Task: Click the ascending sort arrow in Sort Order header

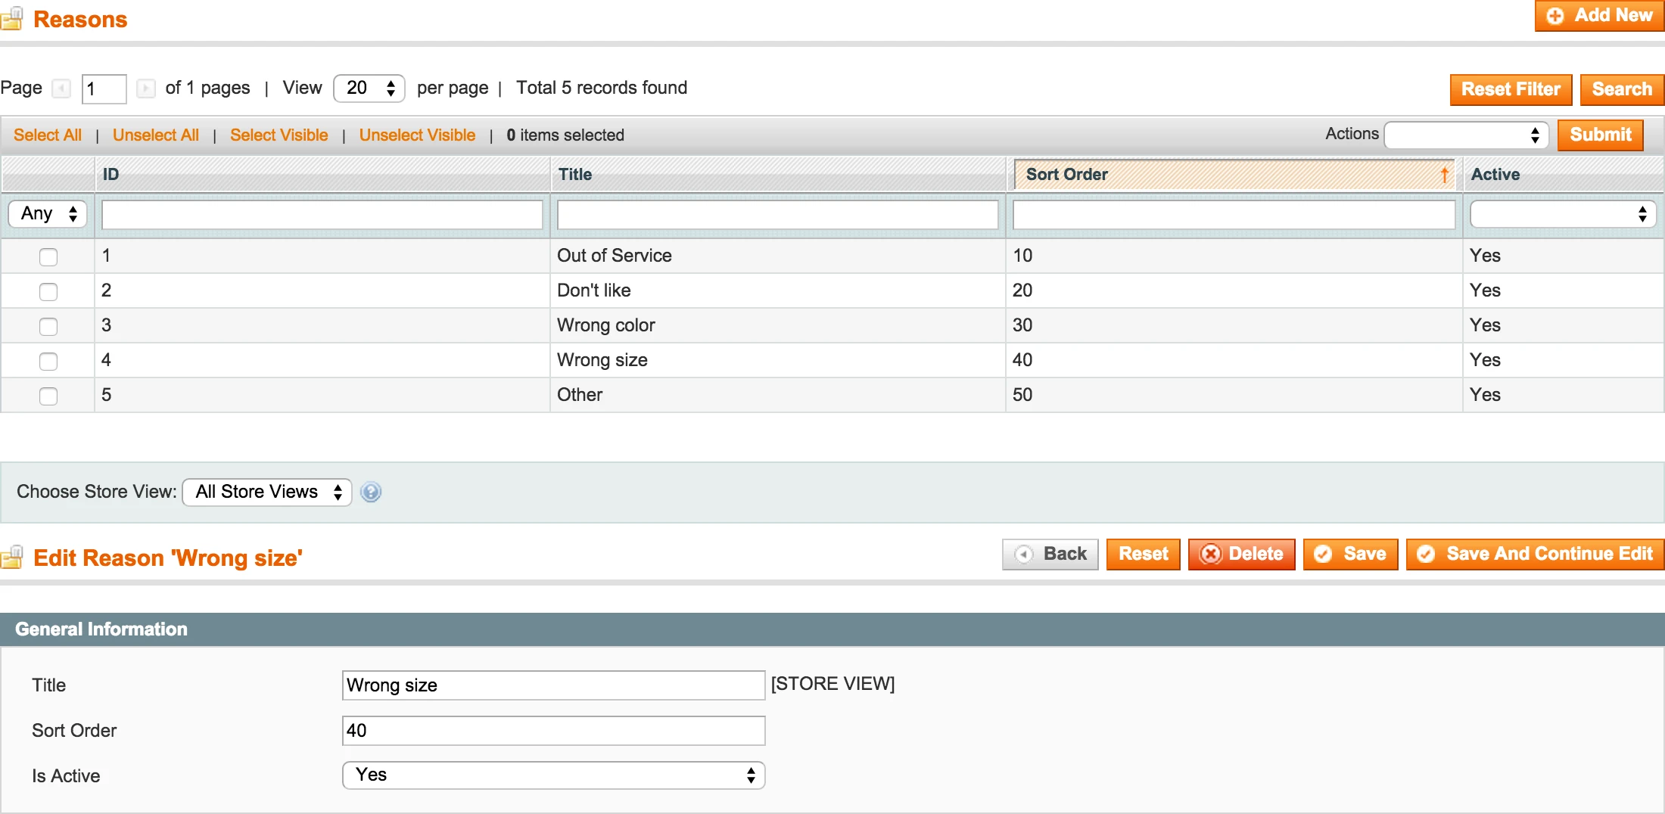Action: (1444, 174)
